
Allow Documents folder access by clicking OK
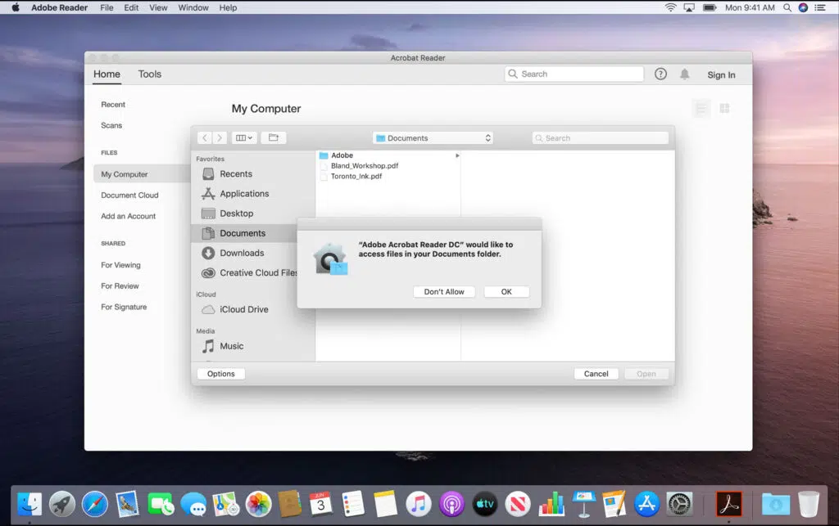click(506, 291)
